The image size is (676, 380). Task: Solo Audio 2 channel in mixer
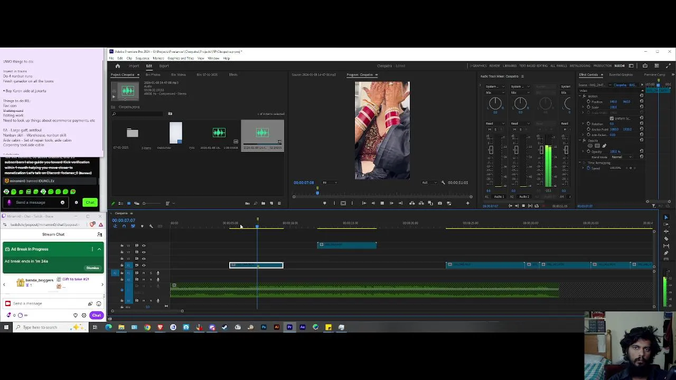point(521,129)
